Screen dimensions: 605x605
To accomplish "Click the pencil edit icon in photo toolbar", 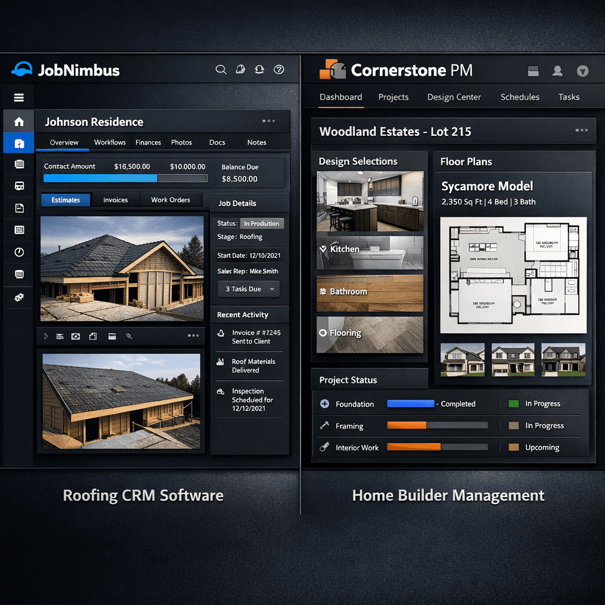I will point(129,336).
